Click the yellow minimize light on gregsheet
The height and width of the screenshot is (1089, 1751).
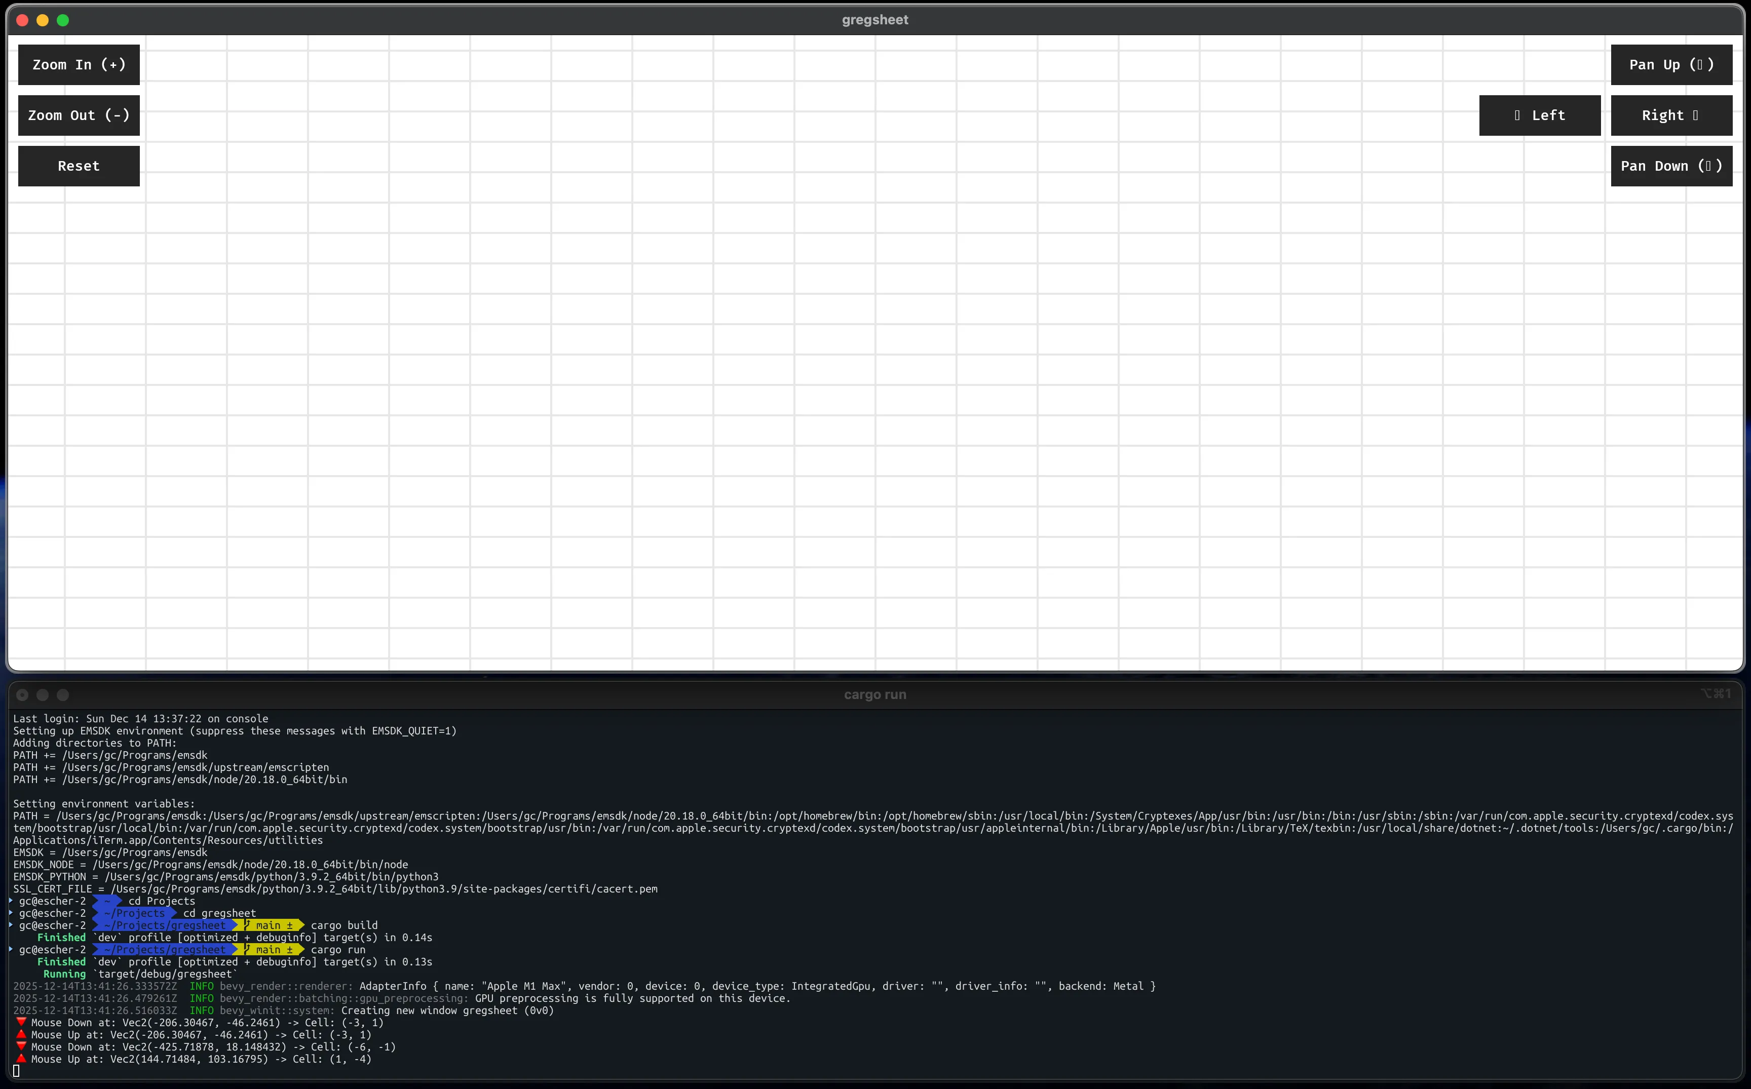(43, 20)
